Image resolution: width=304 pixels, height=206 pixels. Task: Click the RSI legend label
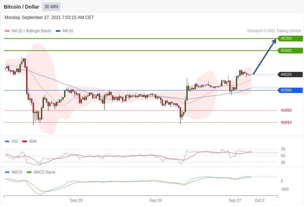15,142
